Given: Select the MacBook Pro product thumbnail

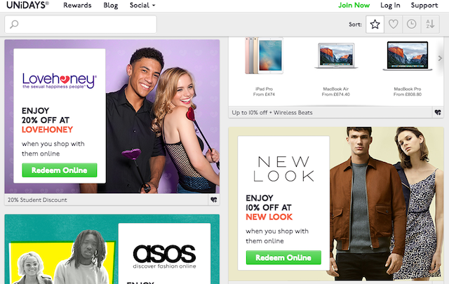Looking at the screenshot, I should coord(408,56).
